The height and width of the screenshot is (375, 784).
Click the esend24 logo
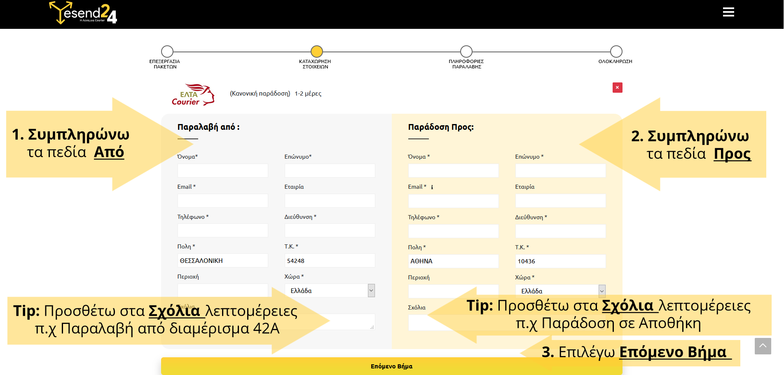[83, 13]
